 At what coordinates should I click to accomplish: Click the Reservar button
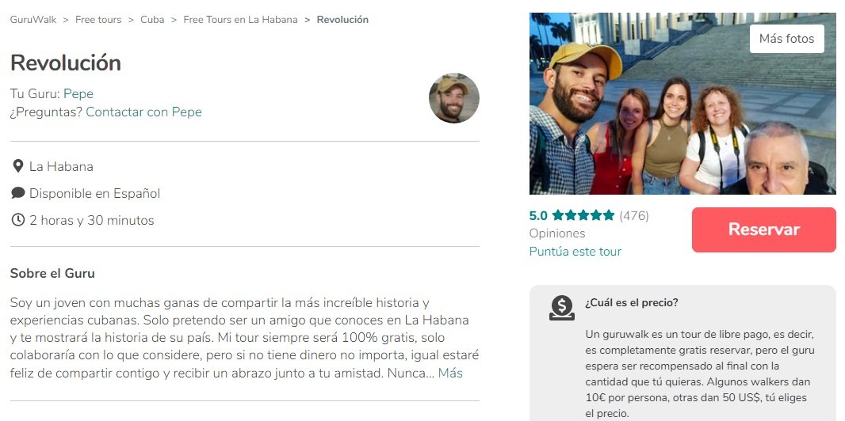763,229
